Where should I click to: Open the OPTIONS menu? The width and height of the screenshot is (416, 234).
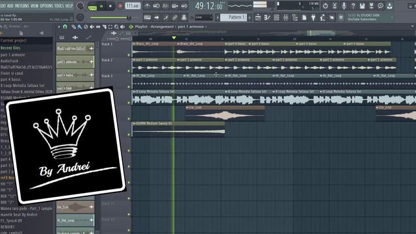click(x=46, y=6)
